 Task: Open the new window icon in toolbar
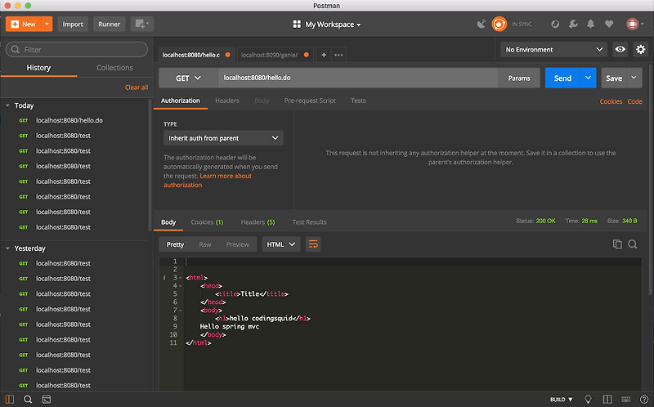tap(142, 25)
